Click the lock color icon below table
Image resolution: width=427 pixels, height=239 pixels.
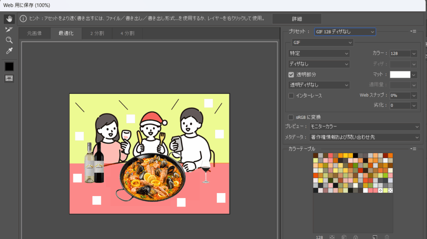354,237
